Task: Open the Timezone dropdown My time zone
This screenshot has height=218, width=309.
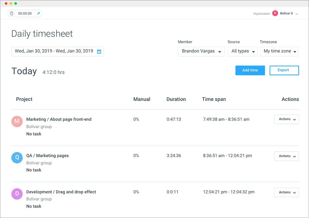Action: (x=279, y=51)
